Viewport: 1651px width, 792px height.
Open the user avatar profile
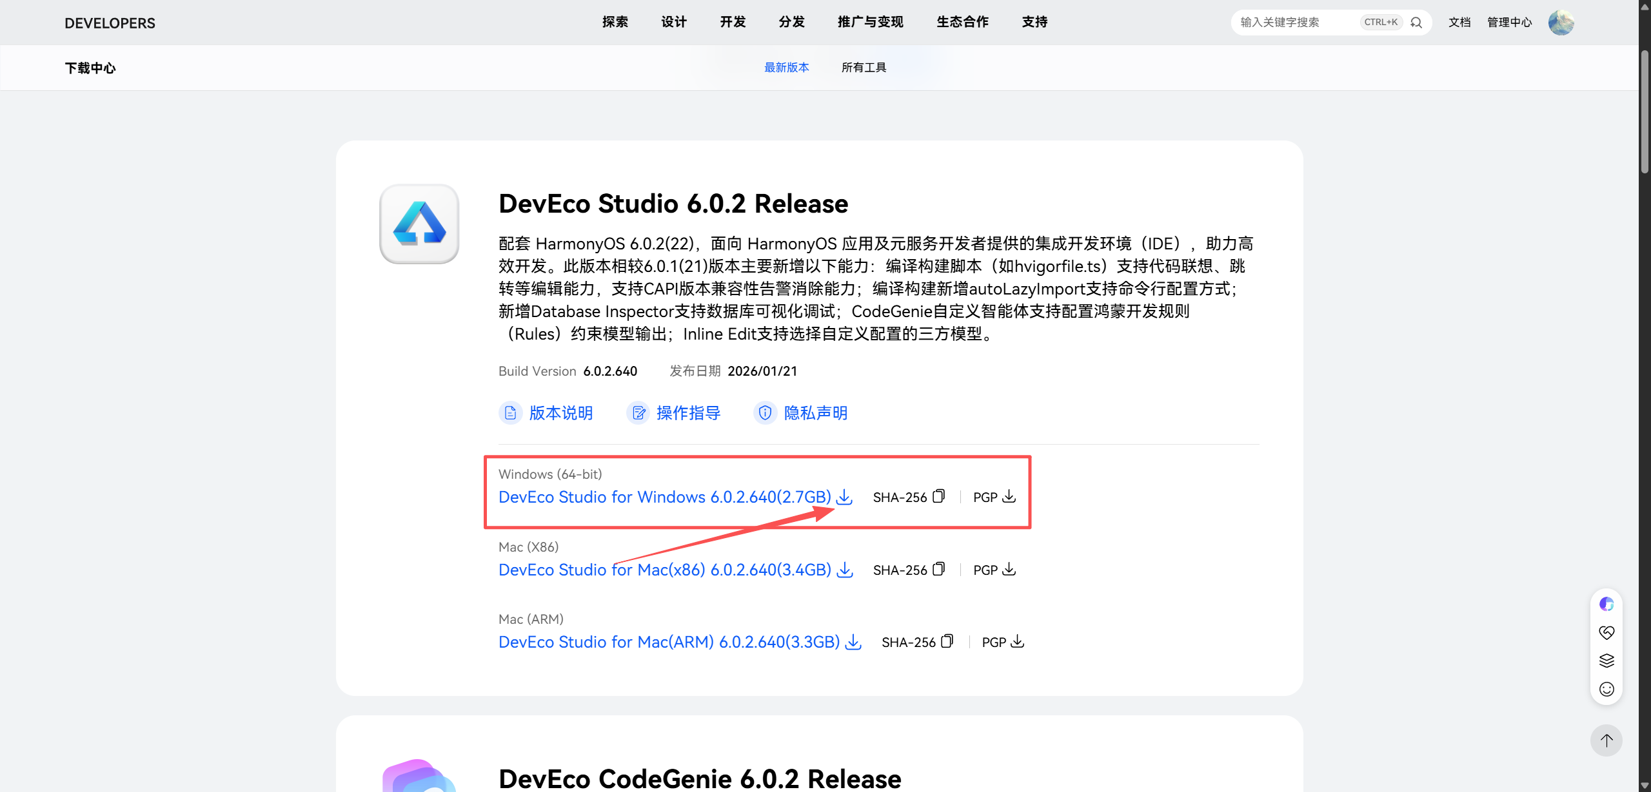pyautogui.click(x=1561, y=23)
